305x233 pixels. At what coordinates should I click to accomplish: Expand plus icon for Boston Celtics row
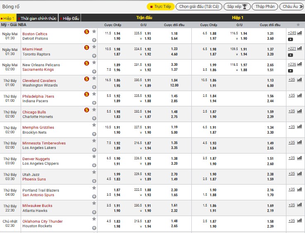94,40
